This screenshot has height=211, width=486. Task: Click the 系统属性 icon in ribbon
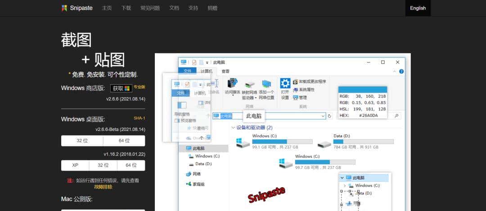[x=295, y=90]
